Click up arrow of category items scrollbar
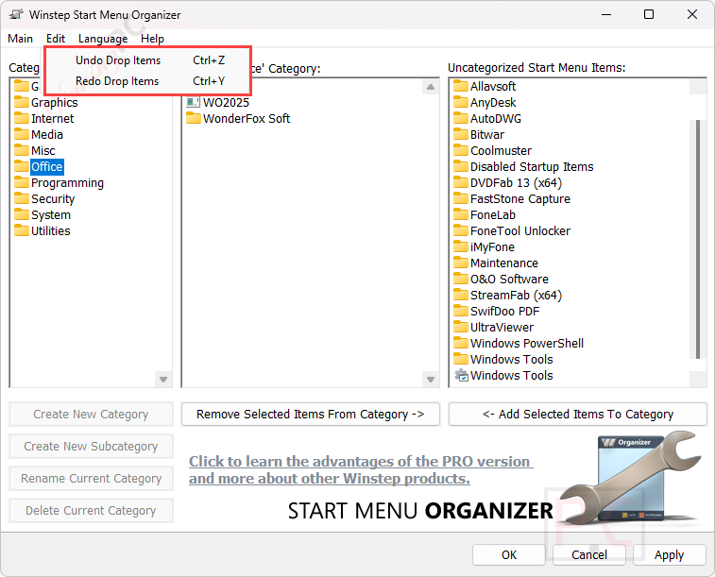This screenshot has width=715, height=577. pos(431,87)
